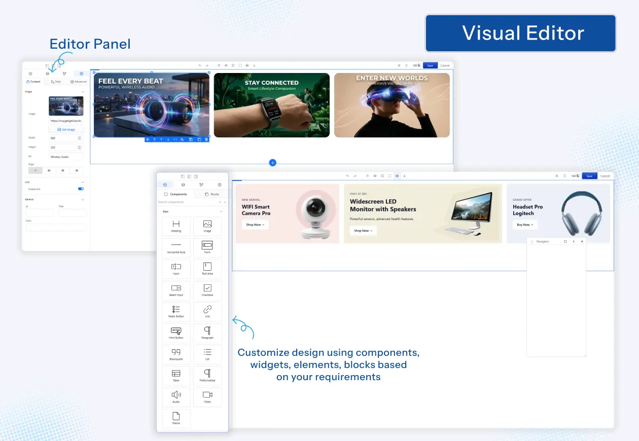The height and width of the screenshot is (441, 639).
Task: Add the Heading component
Action: (x=176, y=226)
